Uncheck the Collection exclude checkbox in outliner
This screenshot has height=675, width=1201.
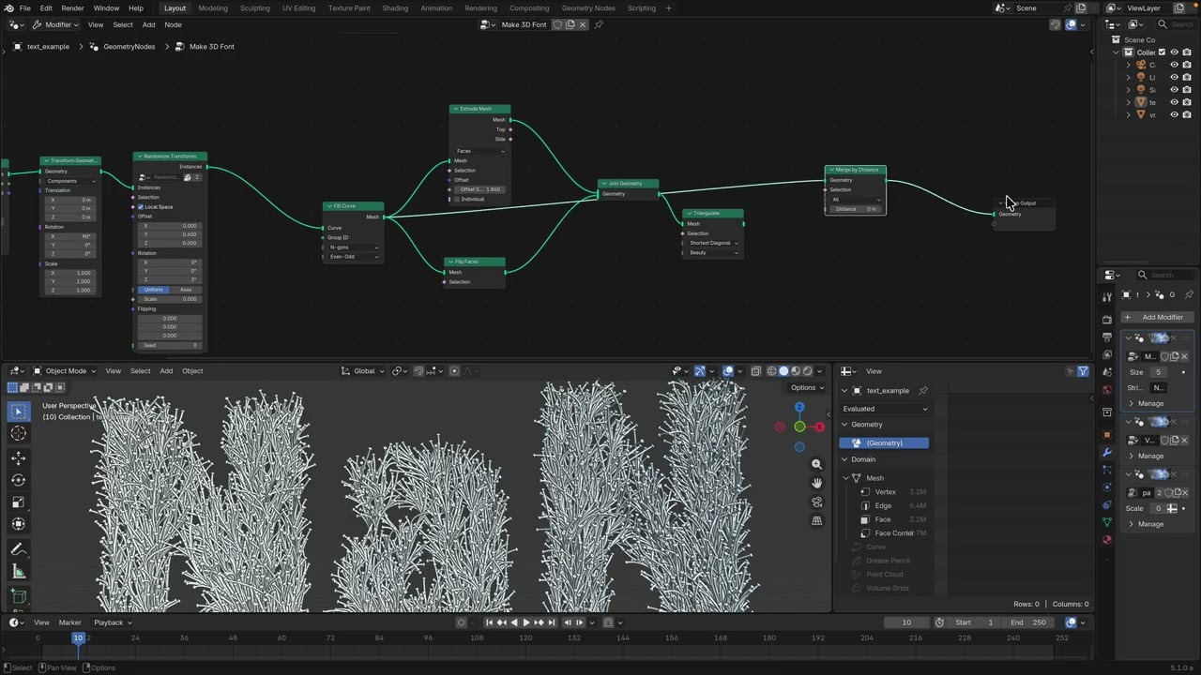point(1162,52)
